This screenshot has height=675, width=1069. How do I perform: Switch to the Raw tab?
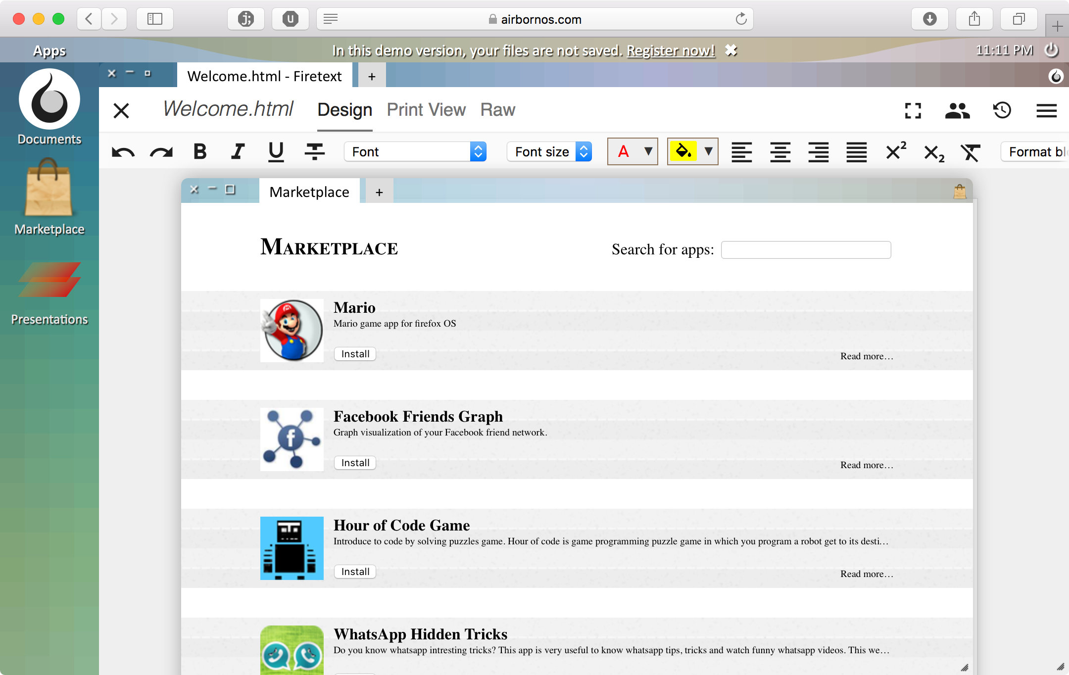click(498, 110)
